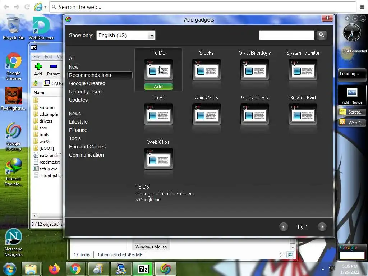Browse the Lifestyle category

coord(78,122)
